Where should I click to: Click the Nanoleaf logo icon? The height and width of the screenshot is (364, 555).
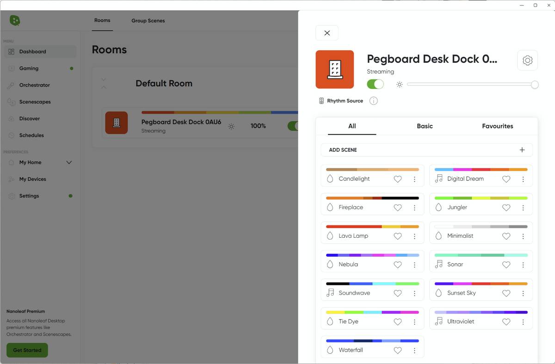(x=15, y=20)
